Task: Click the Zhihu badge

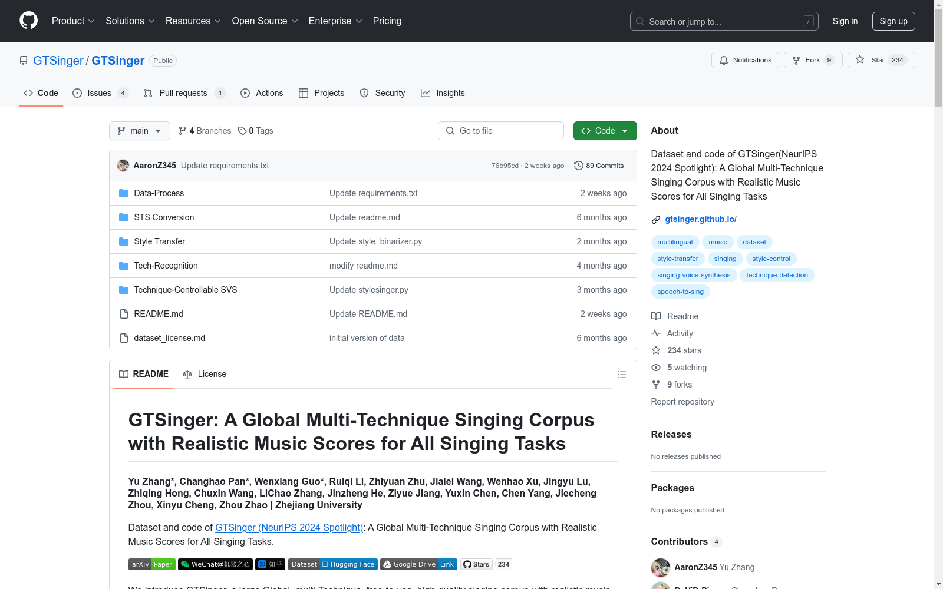Action: pos(271,564)
